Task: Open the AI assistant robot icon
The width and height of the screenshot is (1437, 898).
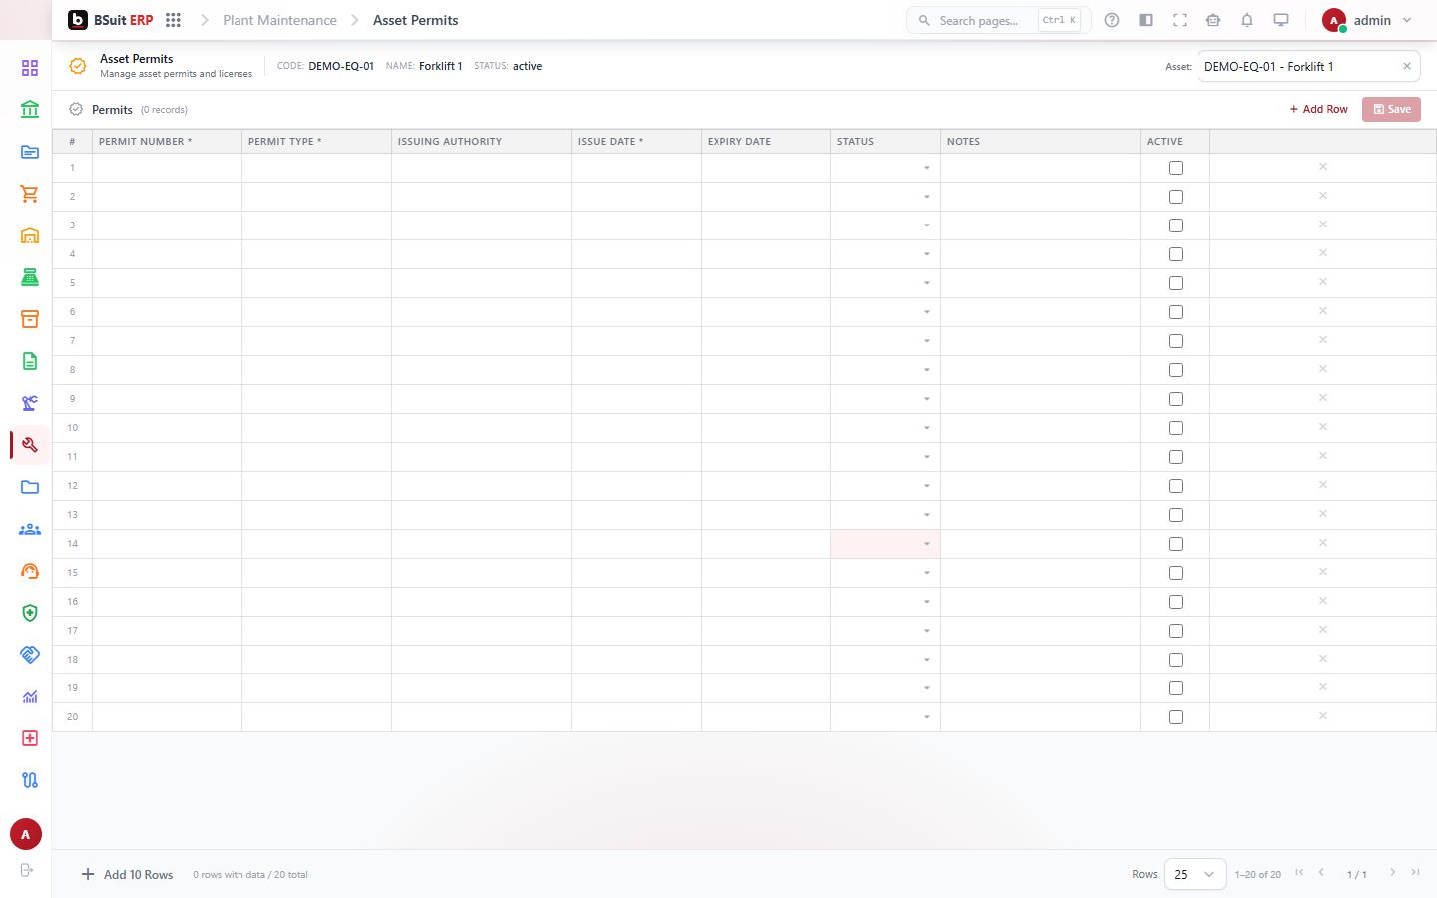Action: pyautogui.click(x=1213, y=20)
